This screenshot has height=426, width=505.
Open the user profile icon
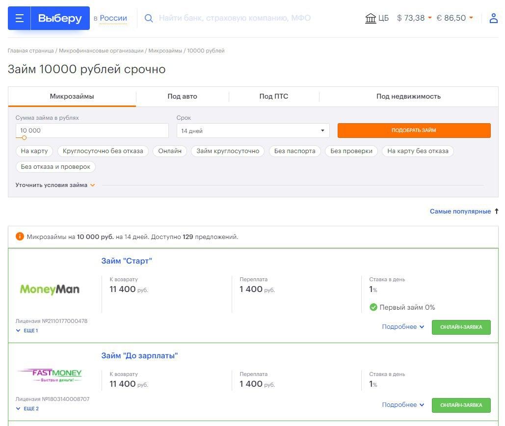[x=493, y=19]
